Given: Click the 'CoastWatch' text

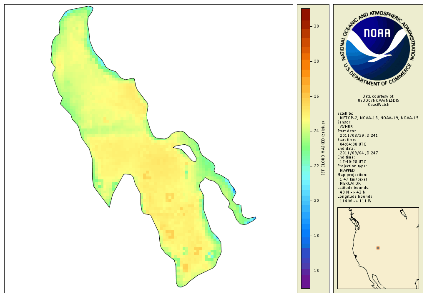Looking at the screenshot, I should point(379,105).
